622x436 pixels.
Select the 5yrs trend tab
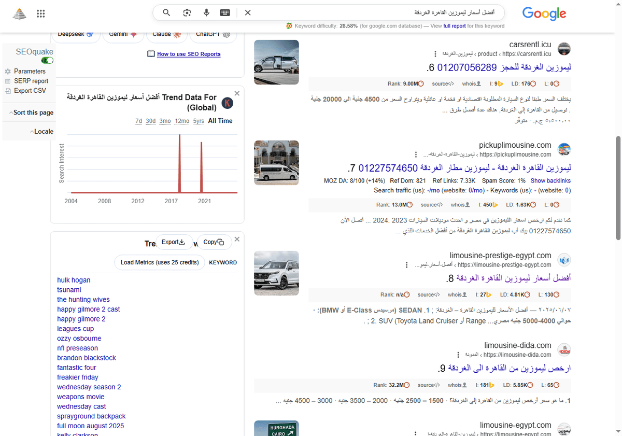pos(198,121)
